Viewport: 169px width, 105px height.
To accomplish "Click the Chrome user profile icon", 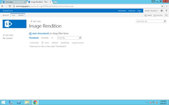I will click(153, 1).
